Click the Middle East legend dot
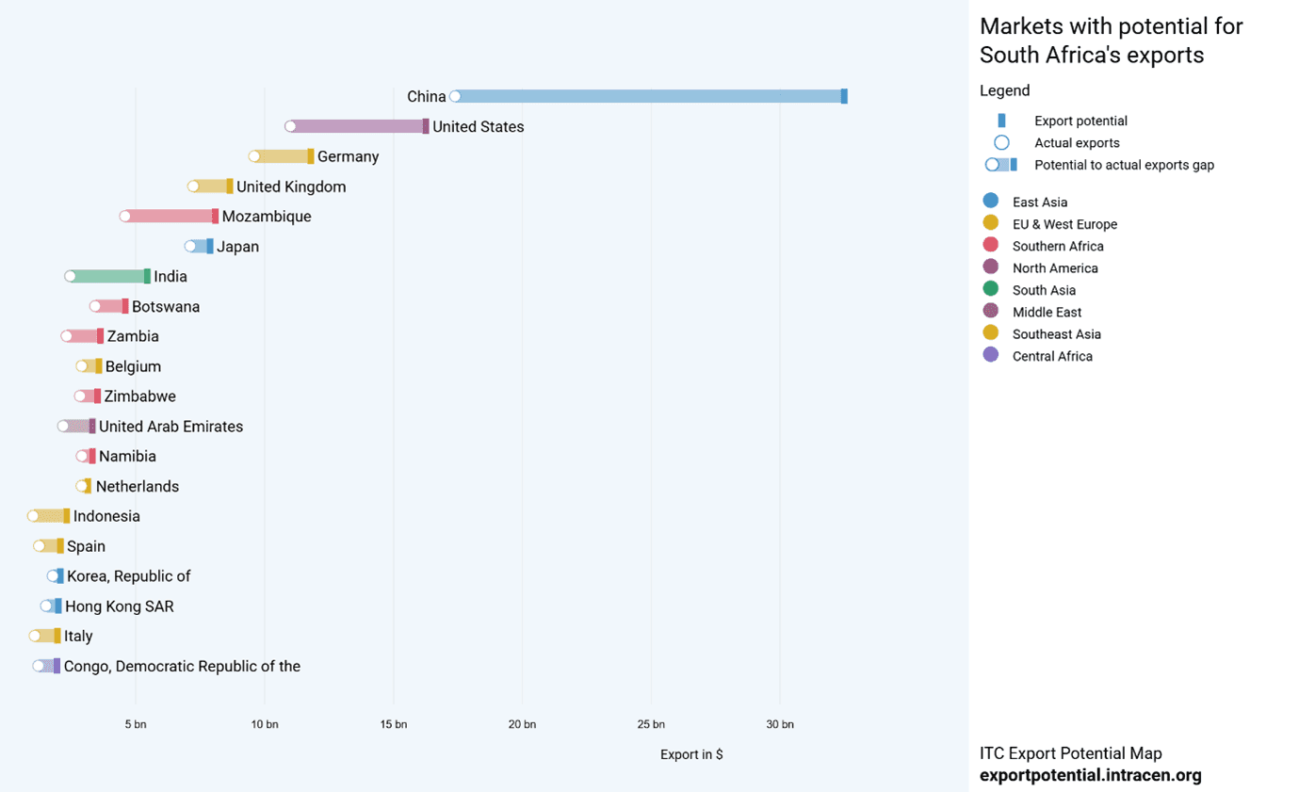 [x=990, y=311]
